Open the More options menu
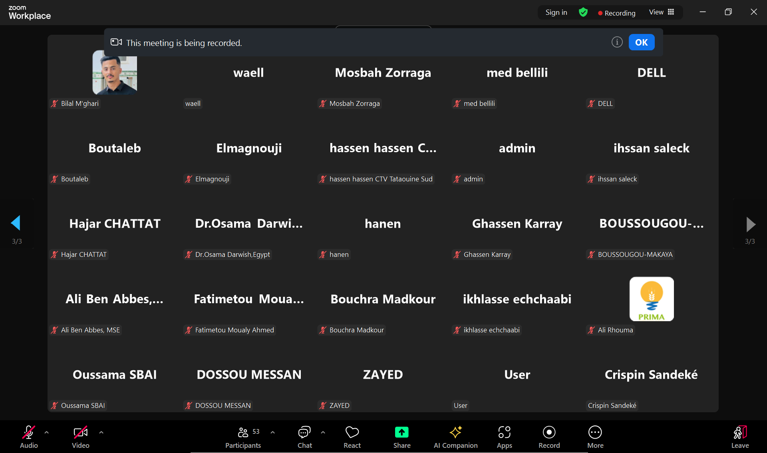Image resolution: width=767 pixels, height=453 pixels. click(595, 433)
